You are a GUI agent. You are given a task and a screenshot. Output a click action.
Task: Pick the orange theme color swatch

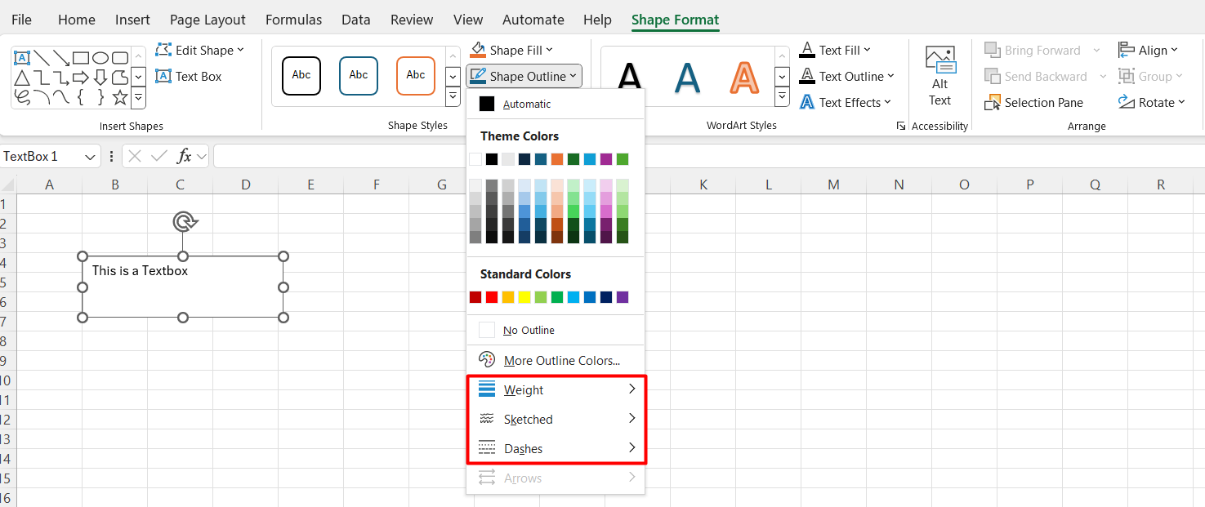coord(557,159)
